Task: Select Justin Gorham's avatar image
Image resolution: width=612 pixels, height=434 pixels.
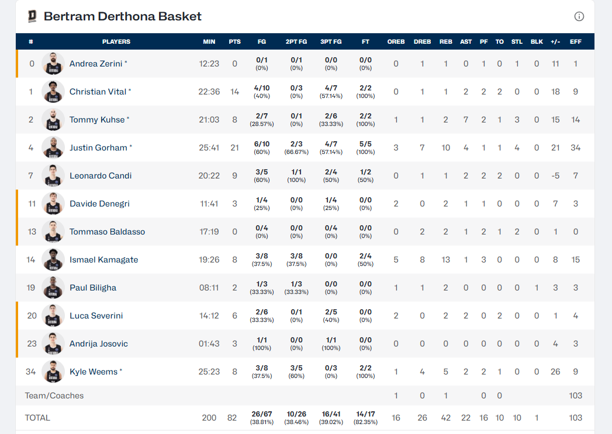Action: coord(53,148)
